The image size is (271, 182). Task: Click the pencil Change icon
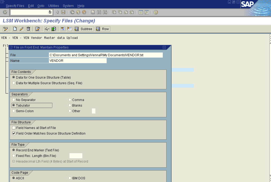pyautogui.click(x=22, y=29)
